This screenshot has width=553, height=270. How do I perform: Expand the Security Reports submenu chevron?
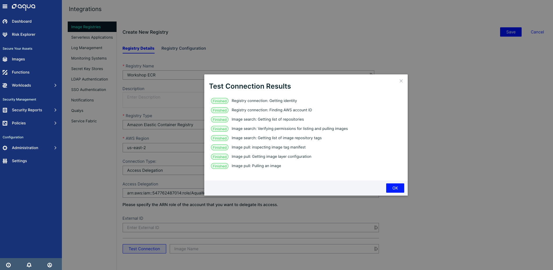[x=55, y=110]
